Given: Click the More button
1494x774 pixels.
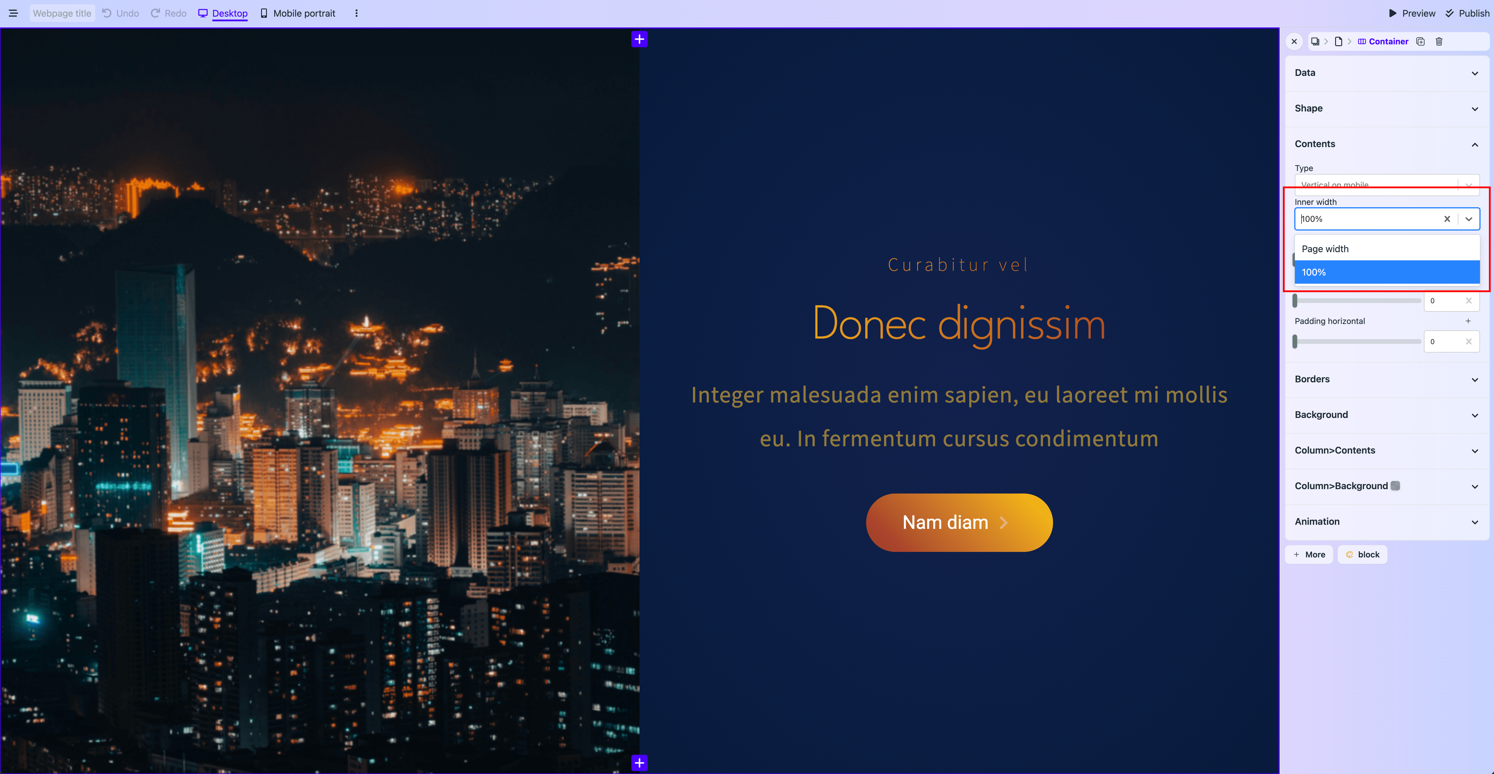Looking at the screenshot, I should [x=1309, y=555].
